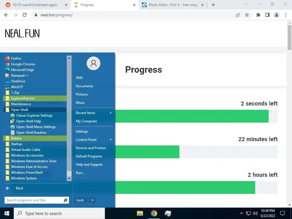Expand the Control Panel submenu
292x219 pixels.
[x=94, y=140]
